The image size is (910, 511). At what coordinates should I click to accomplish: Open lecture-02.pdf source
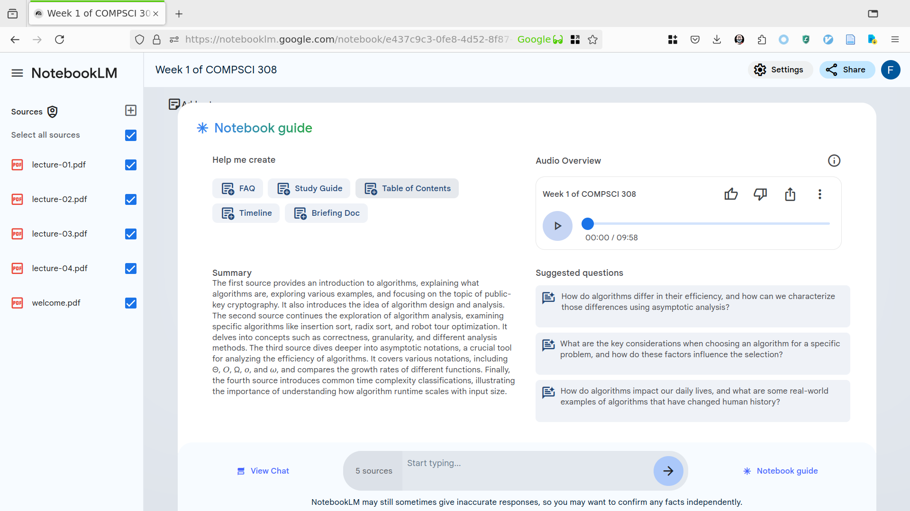point(59,199)
